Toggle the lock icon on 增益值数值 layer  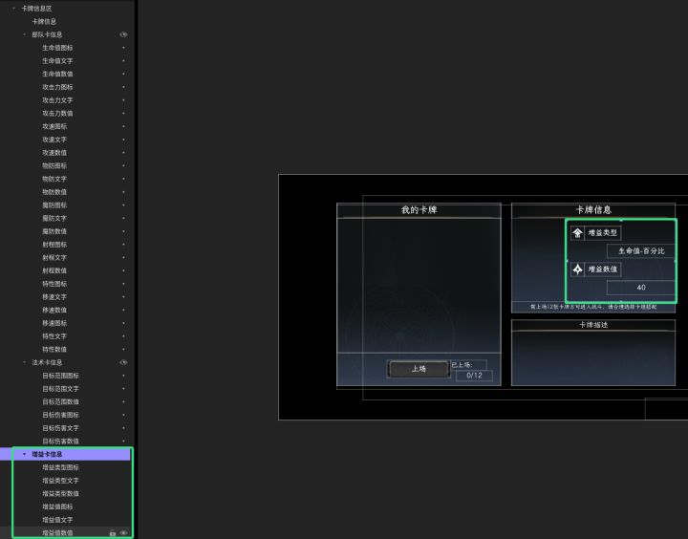click(x=113, y=533)
